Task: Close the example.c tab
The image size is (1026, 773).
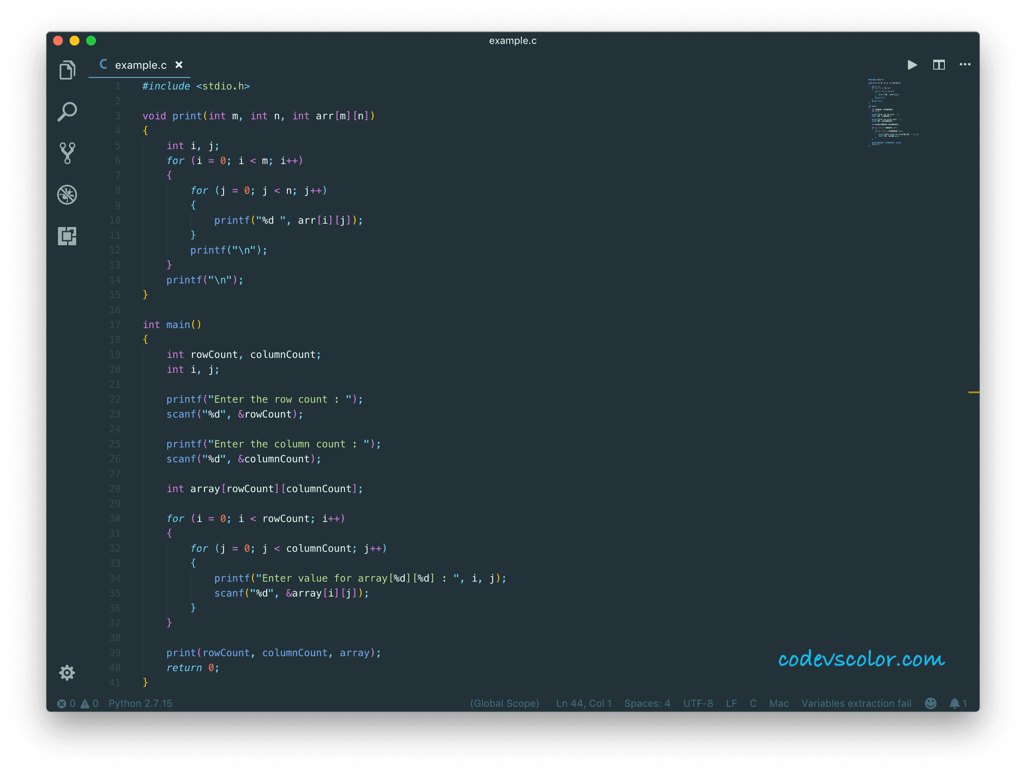Action: click(179, 65)
